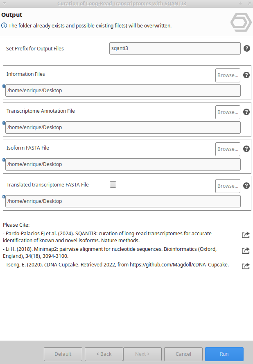Open the Minimap2 citation link icon
Viewport: 253px width, 364px height.
coord(246,250)
